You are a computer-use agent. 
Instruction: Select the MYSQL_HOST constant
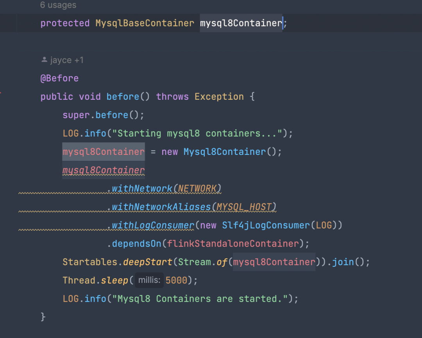(x=246, y=207)
